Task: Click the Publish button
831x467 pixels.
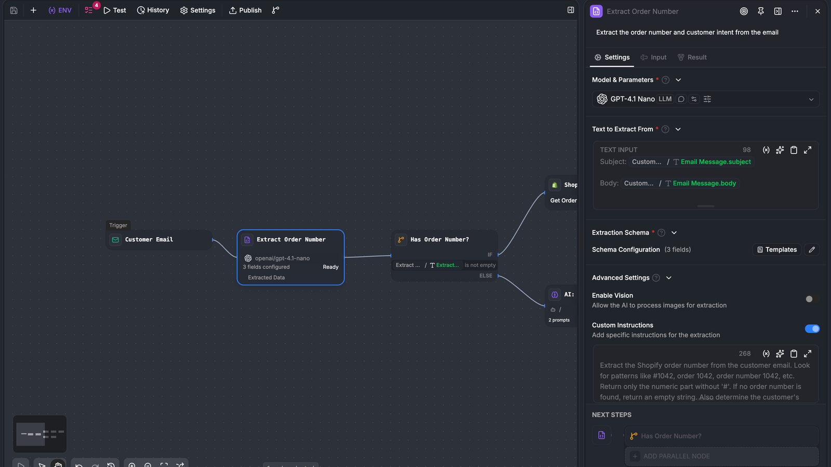Action: pyautogui.click(x=245, y=10)
